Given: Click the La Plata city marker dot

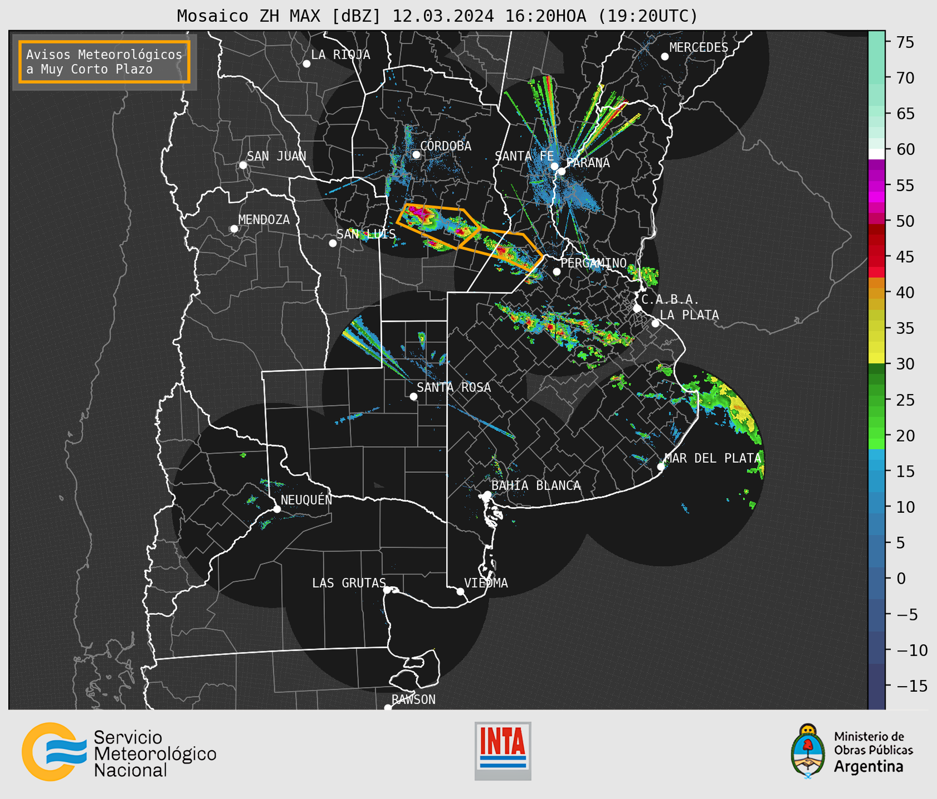Looking at the screenshot, I should coord(655,323).
